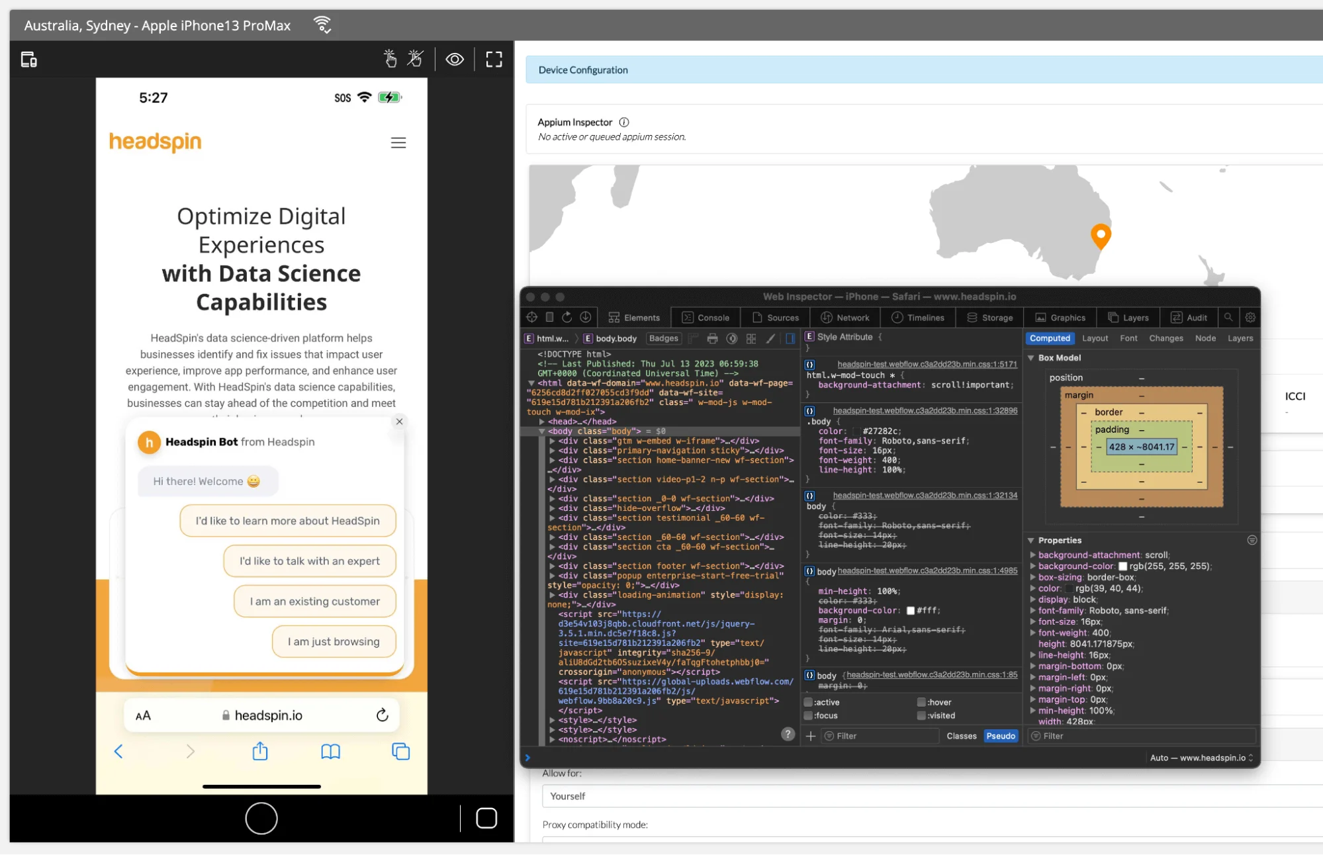This screenshot has height=855, width=1323.
Task: Expand background-color computed property
Action: coord(1032,566)
